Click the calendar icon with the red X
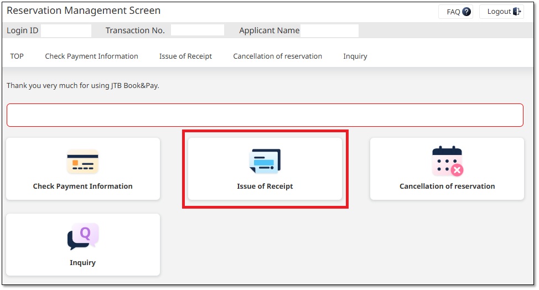539x290 pixels. (x=447, y=162)
